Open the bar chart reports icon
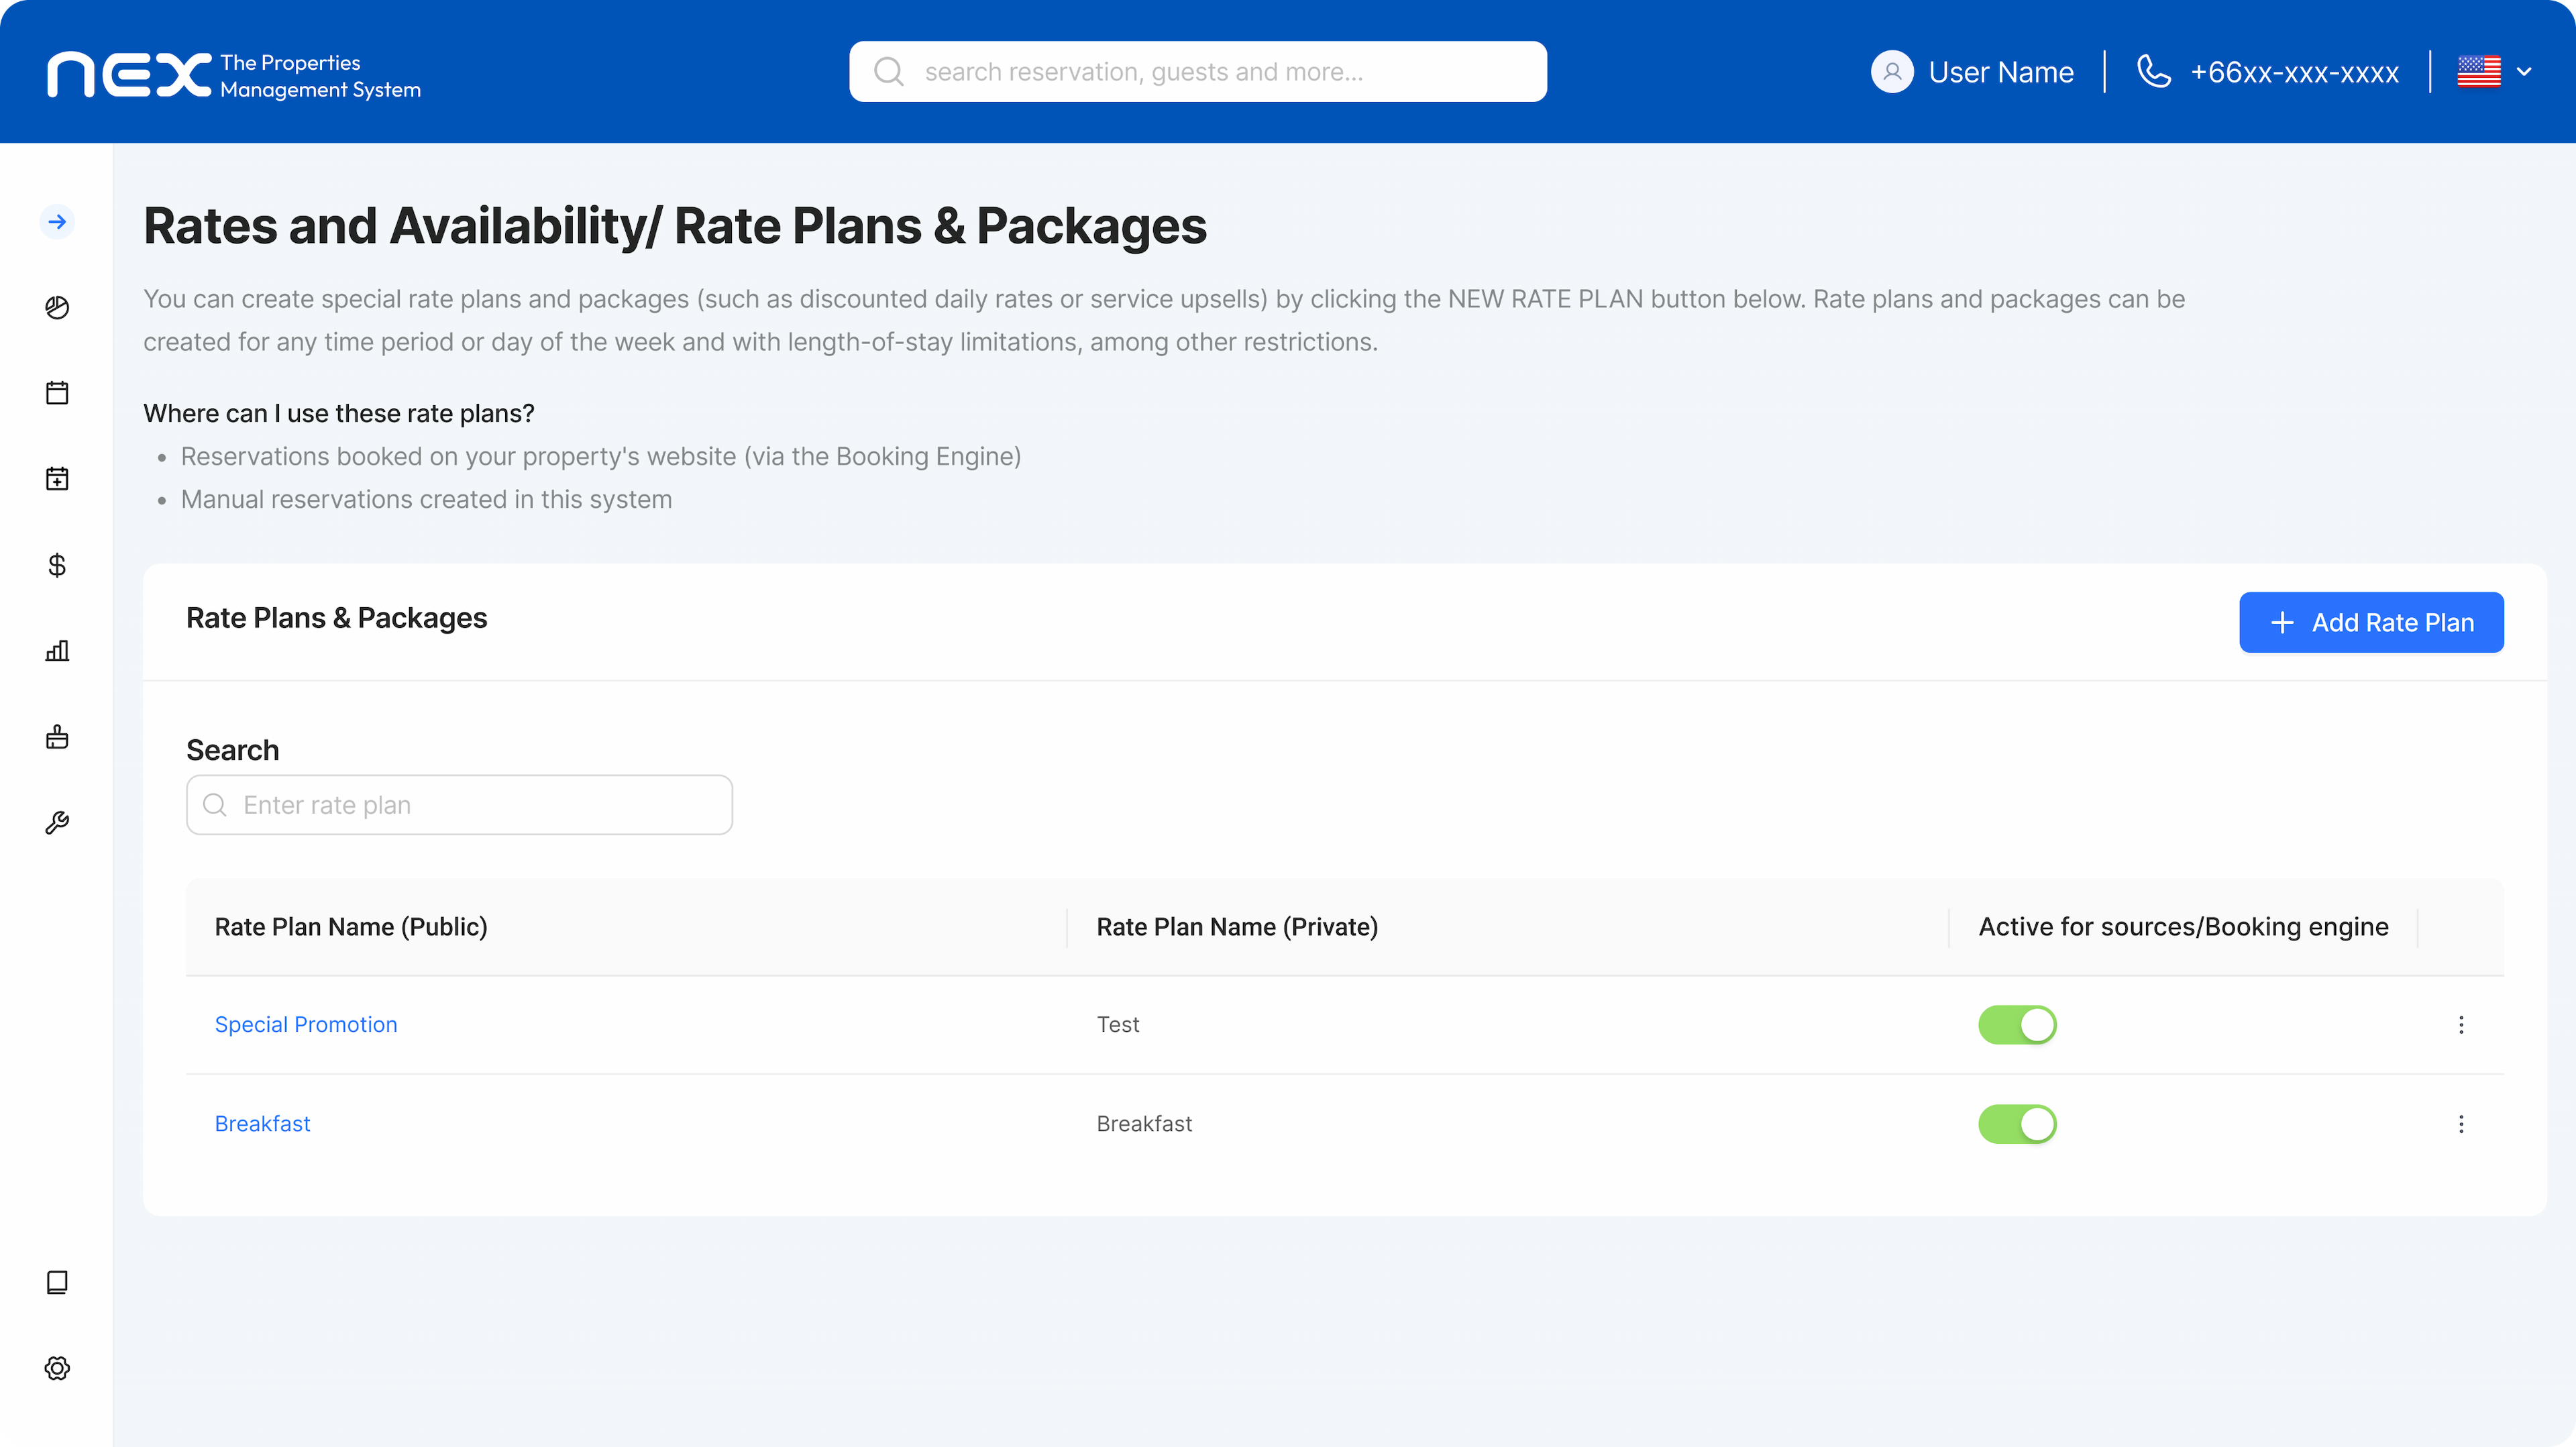Viewport: 2576px width, 1447px height. (57, 651)
